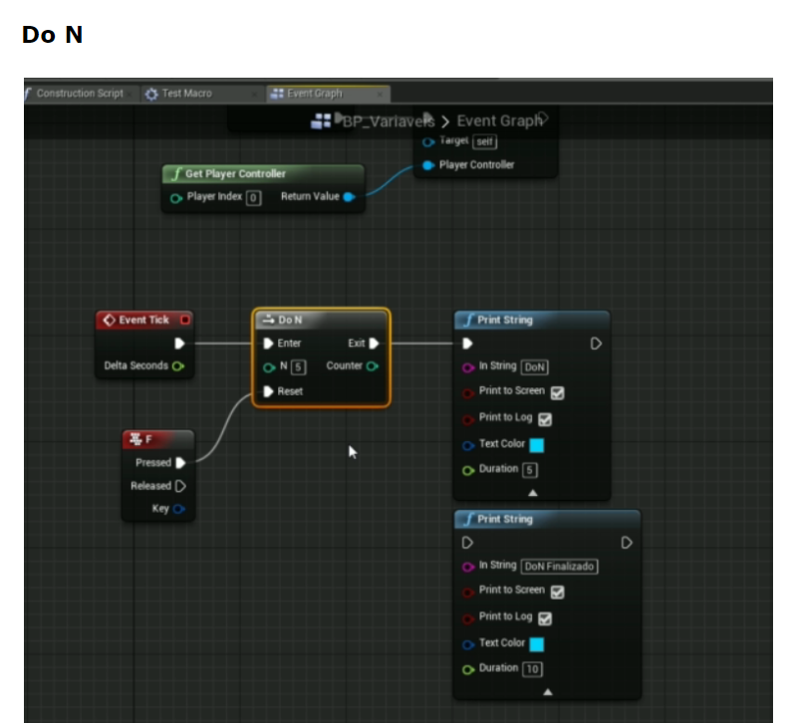The width and height of the screenshot is (794, 723).
Task: Click the blueprint grid icon in breadcrumb
Action: click(x=321, y=121)
